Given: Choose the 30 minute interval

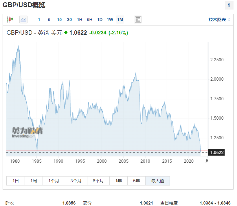Looking at the screenshot, I should (69, 20).
